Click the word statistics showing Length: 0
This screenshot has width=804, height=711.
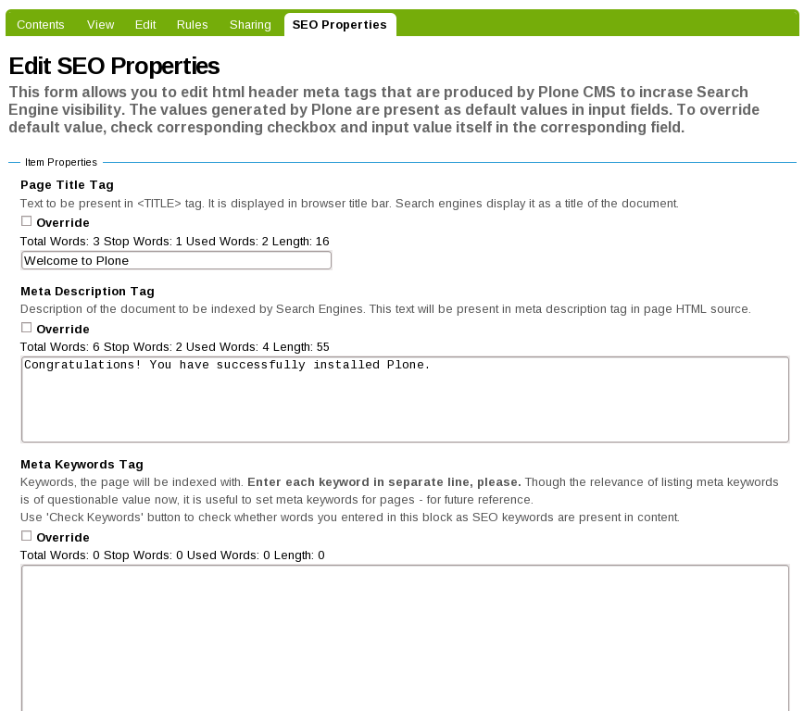tap(172, 555)
